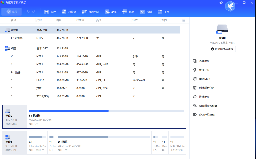Click the refresh icon in title bar
Screen dimensions: 256x159
(x=221, y=3)
